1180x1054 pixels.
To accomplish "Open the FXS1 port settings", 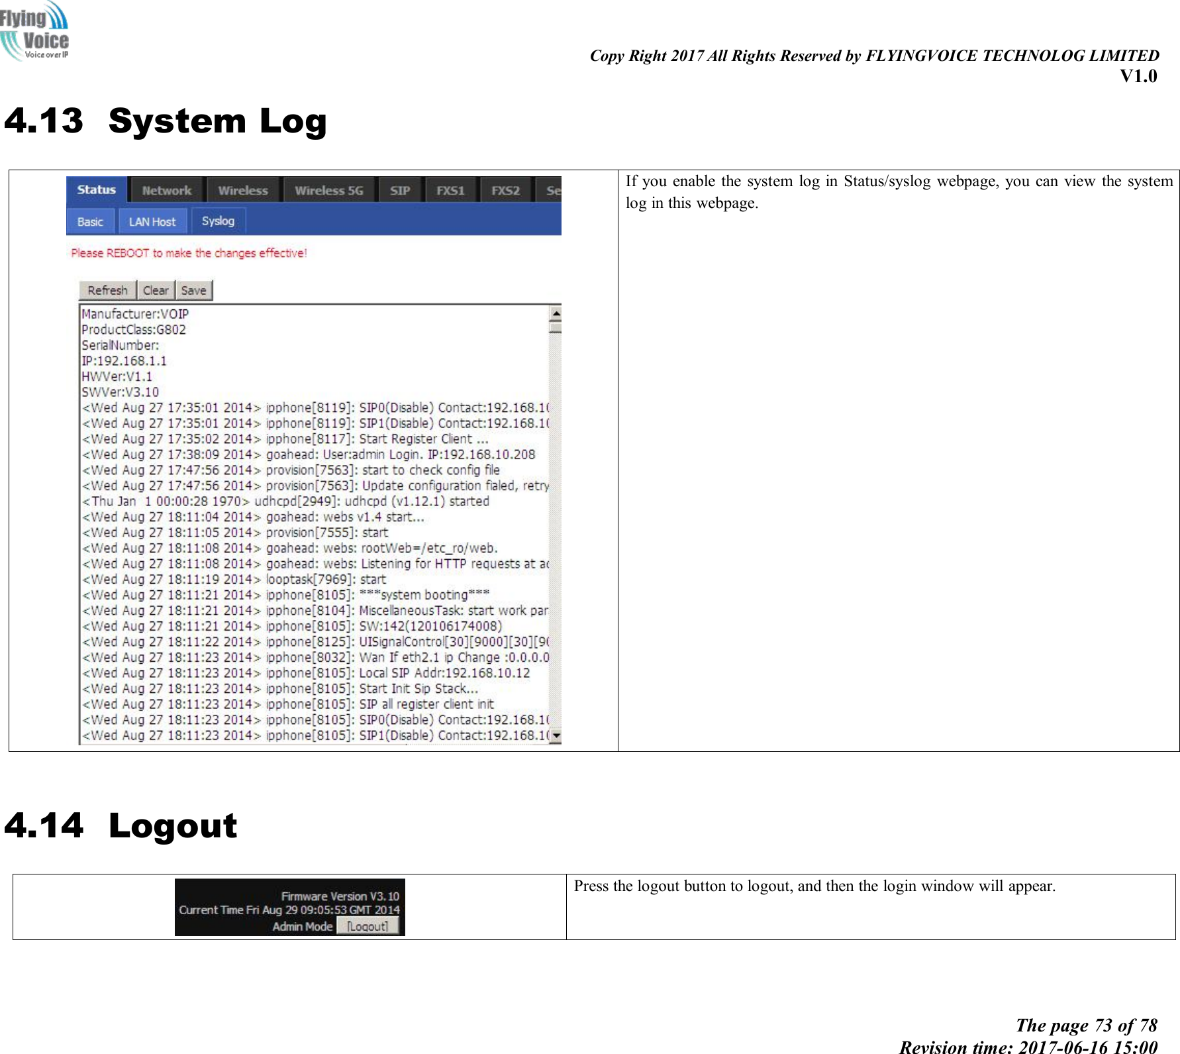I will click(450, 189).
